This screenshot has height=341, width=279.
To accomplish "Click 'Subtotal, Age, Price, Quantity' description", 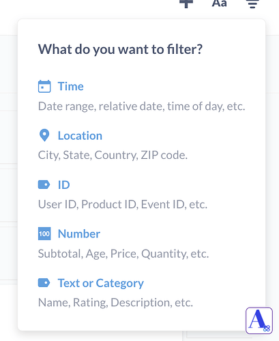I will pyautogui.click(x=123, y=254).
